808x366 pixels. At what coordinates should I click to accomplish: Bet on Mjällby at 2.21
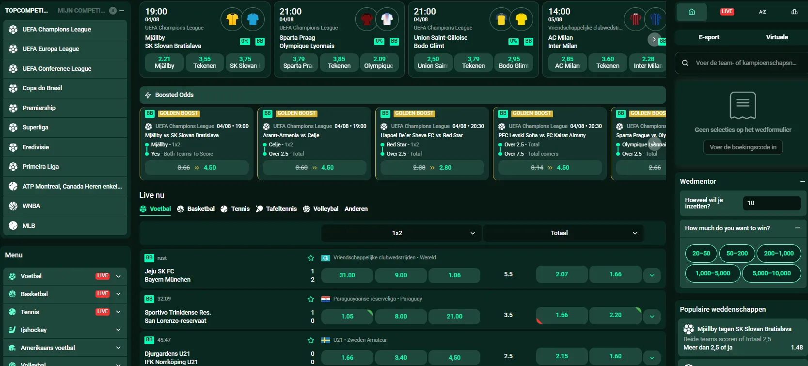[164, 63]
